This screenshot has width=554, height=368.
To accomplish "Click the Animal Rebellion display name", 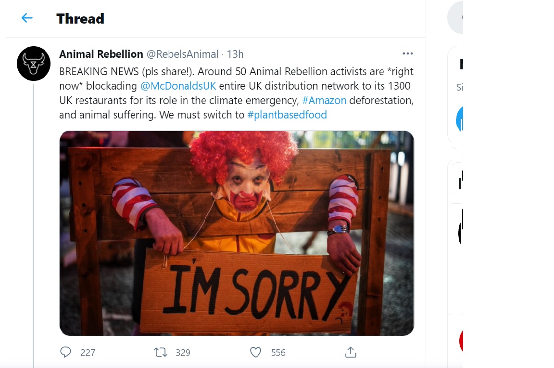I will click(x=101, y=54).
